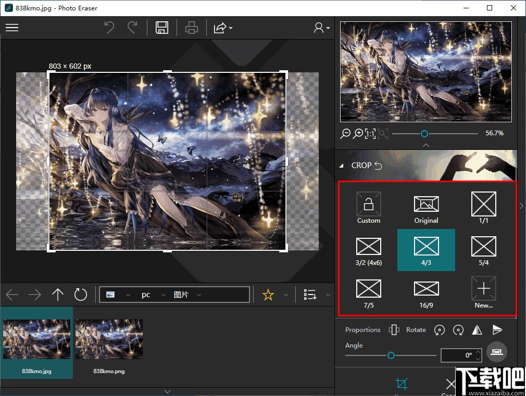Zoom in with the plus magnifier
The width and height of the screenshot is (526, 396).
(358, 134)
